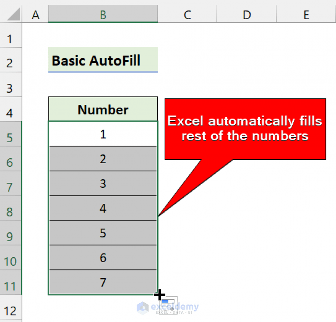Viewport: 336px width, 322px height.
Task: Click the Select All corner triangle
Action: [x=13, y=14]
